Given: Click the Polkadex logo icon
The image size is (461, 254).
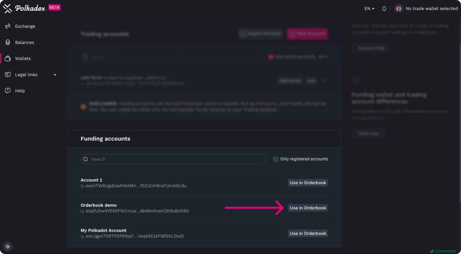Looking at the screenshot, I should 7,8.
